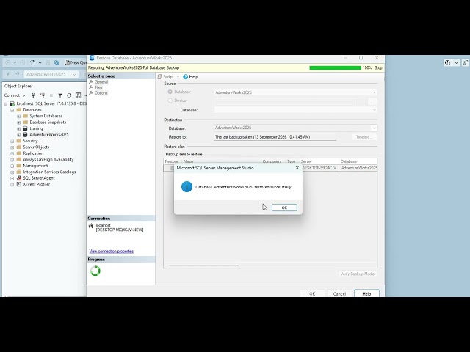
Task: Expand the Replication folder
Action: tap(12, 153)
